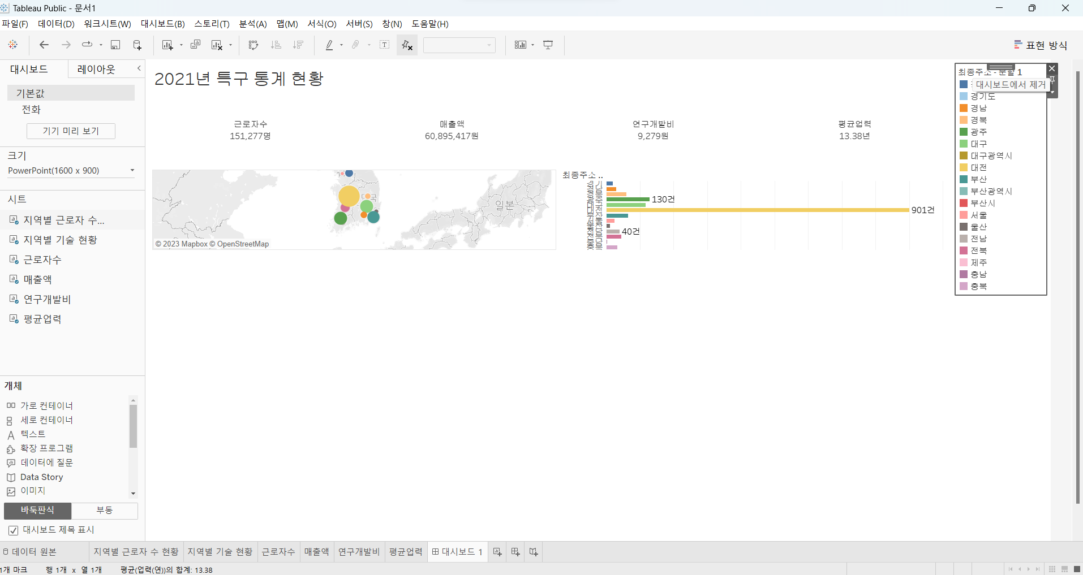Click the 대전 yellow legend swatch
This screenshot has height=575, width=1083.
[964, 167]
